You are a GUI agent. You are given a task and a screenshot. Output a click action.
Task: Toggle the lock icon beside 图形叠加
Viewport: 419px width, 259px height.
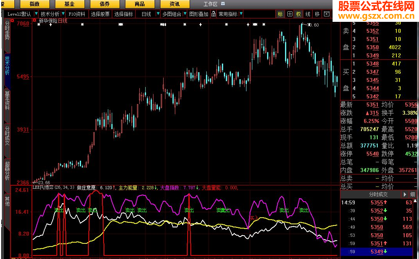click(x=213, y=14)
